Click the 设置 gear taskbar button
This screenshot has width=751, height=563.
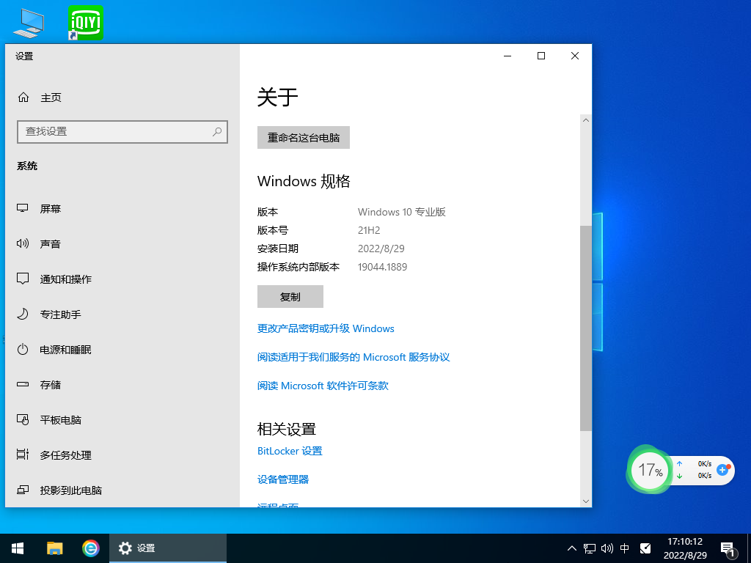click(x=168, y=548)
